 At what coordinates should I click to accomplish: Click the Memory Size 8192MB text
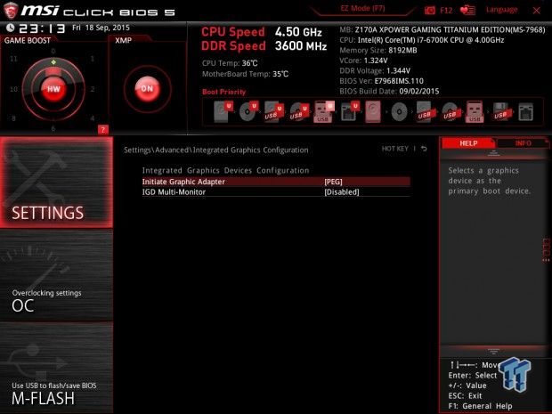(x=378, y=51)
